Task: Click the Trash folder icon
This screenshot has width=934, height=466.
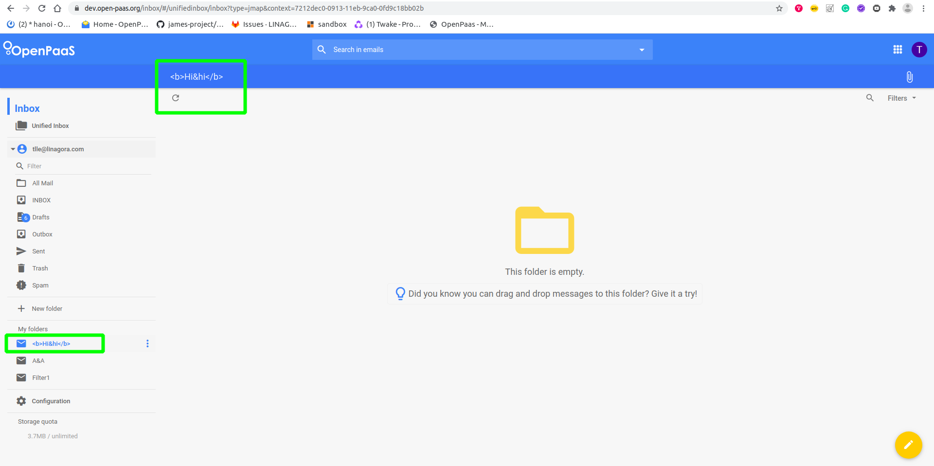Action: pyautogui.click(x=21, y=268)
